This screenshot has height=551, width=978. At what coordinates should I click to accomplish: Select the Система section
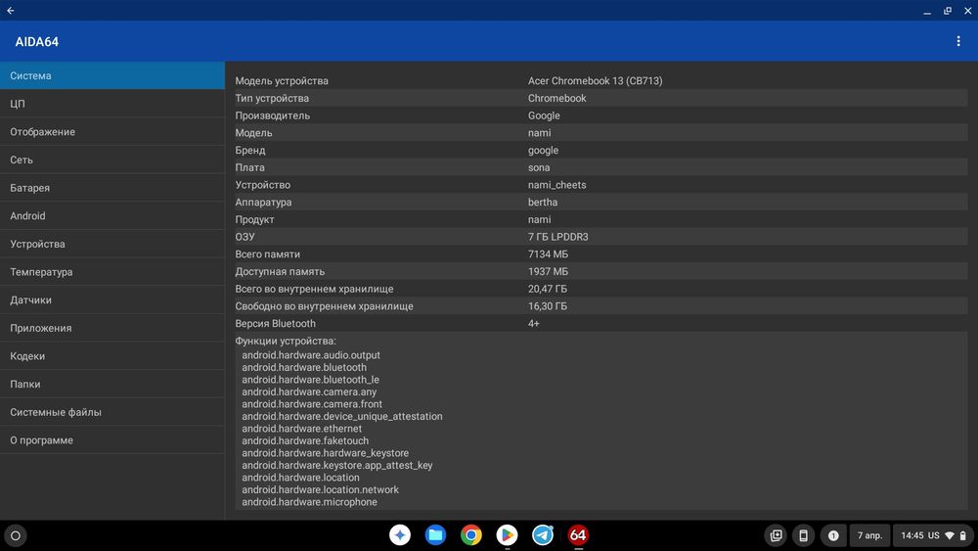[112, 75]
